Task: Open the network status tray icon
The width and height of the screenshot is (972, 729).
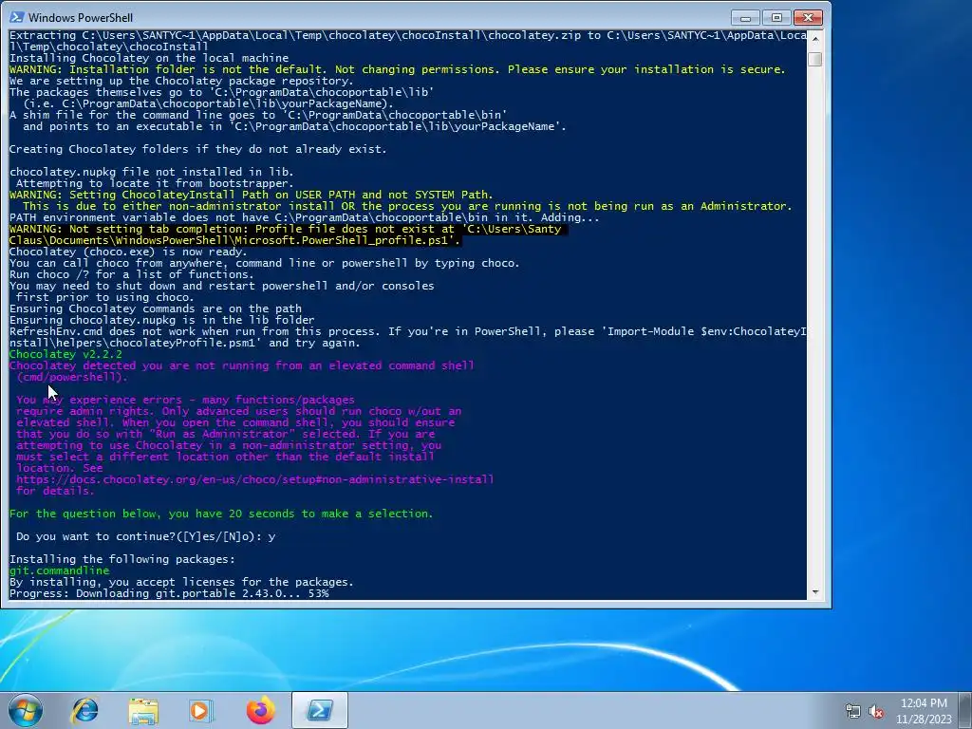Action: pyautogui.click(x=853, y=711)
